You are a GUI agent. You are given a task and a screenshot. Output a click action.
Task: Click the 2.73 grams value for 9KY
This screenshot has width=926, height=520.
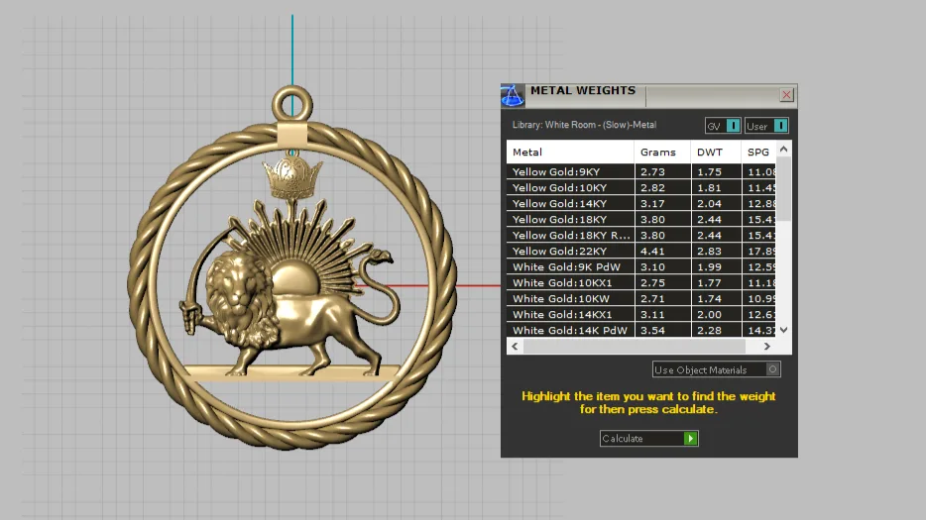652,171
